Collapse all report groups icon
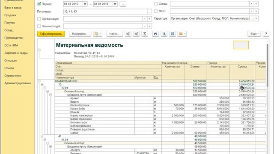The image size is (274, 154). point(128,34)
